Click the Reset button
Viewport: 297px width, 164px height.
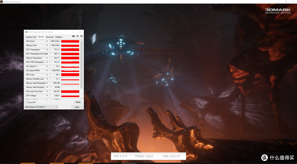click(78, 102)
